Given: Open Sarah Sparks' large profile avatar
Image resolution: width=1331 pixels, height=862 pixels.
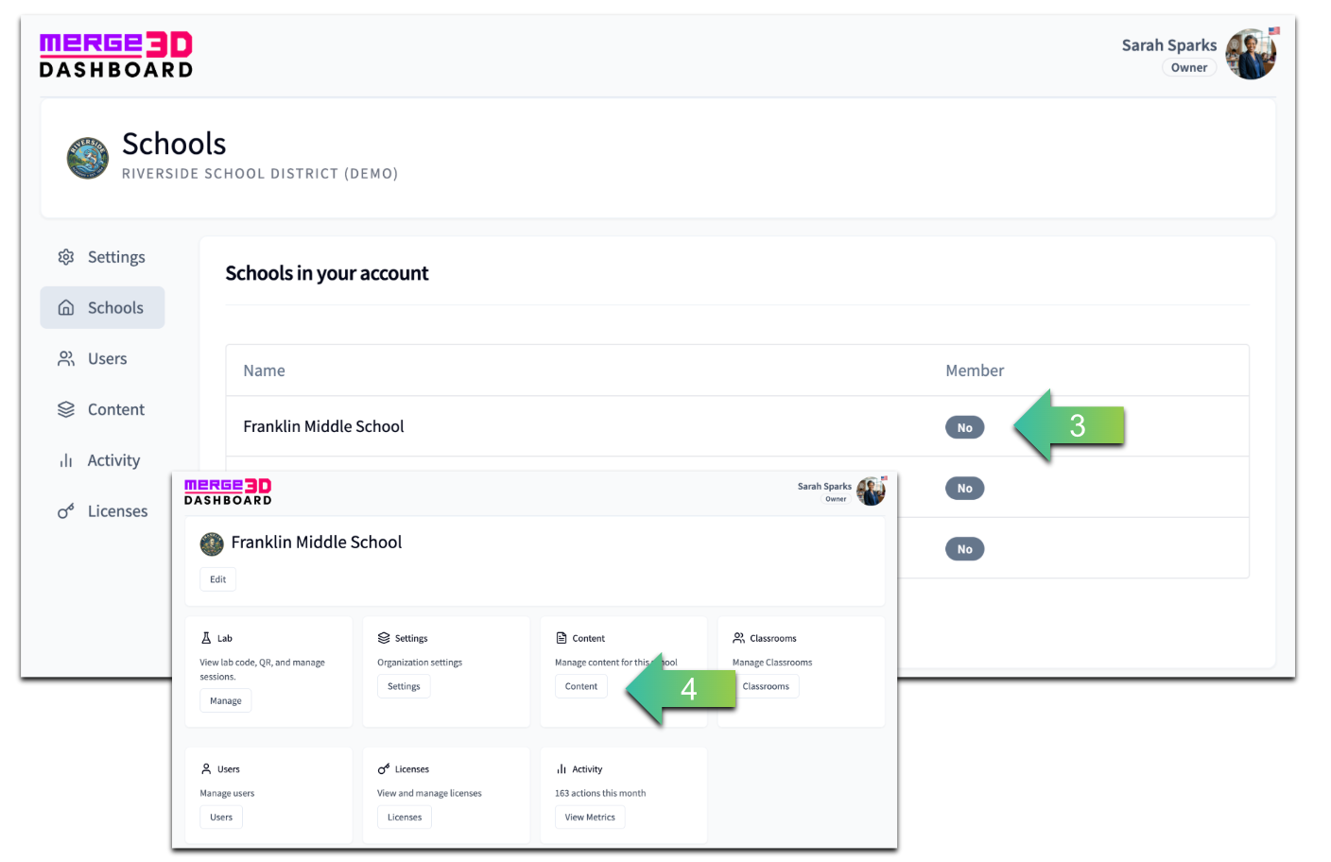Looking at the screenshot, I should click(x=1251, y=54).
